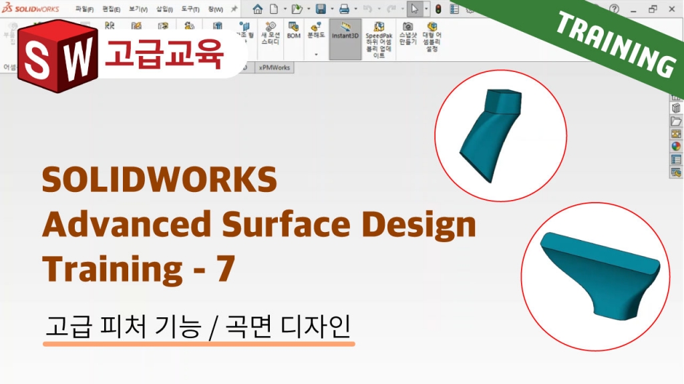Image resolution: width=684 pixels, height=384 pixels.
Task: Click the Home icon
Action: (258, 9)
